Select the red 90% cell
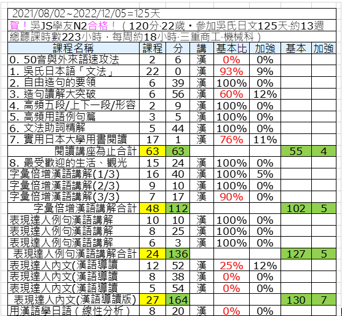 [231, 197]
